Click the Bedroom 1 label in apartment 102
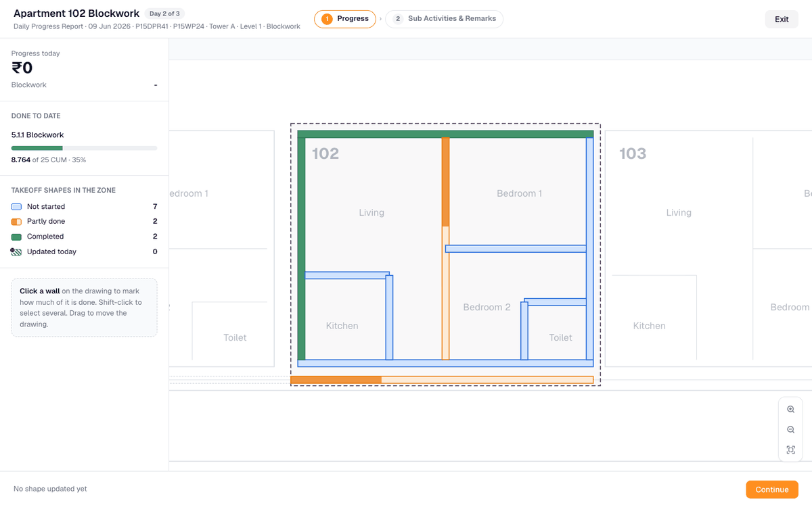 click(x=520, y=193)
